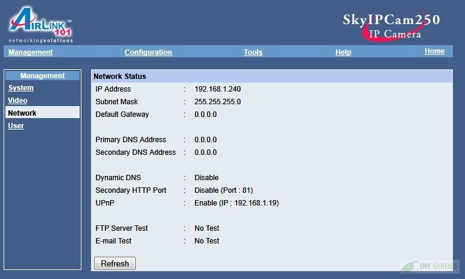Click the Secondary DNS Address label
The image size is (465, 279).
pos(136,152)
